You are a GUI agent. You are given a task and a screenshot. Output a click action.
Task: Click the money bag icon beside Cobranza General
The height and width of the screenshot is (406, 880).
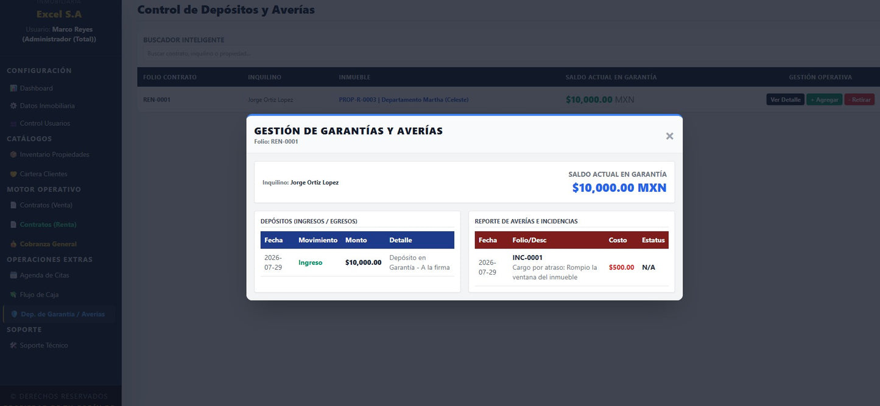coord(14,244)
